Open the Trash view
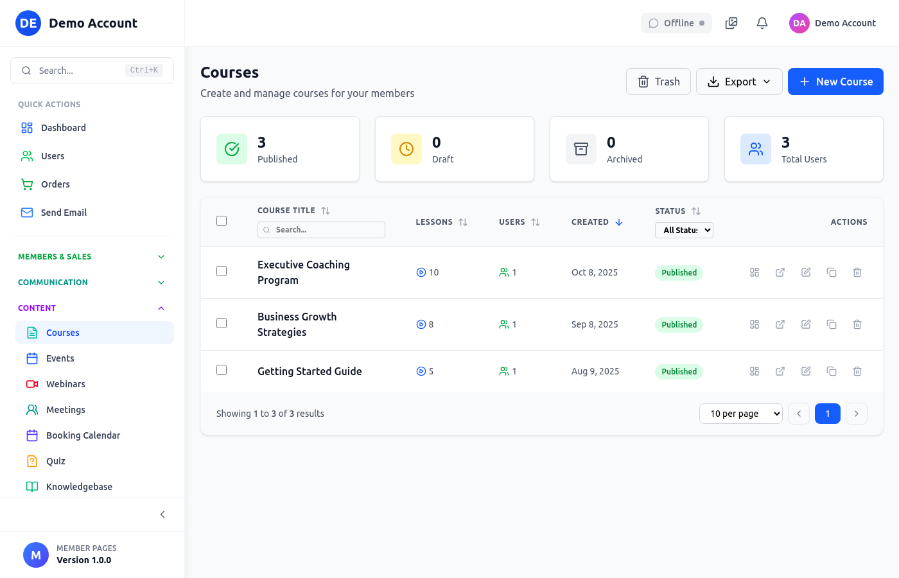The height and width of the screenshot is (578, 899). coord(658,82)
